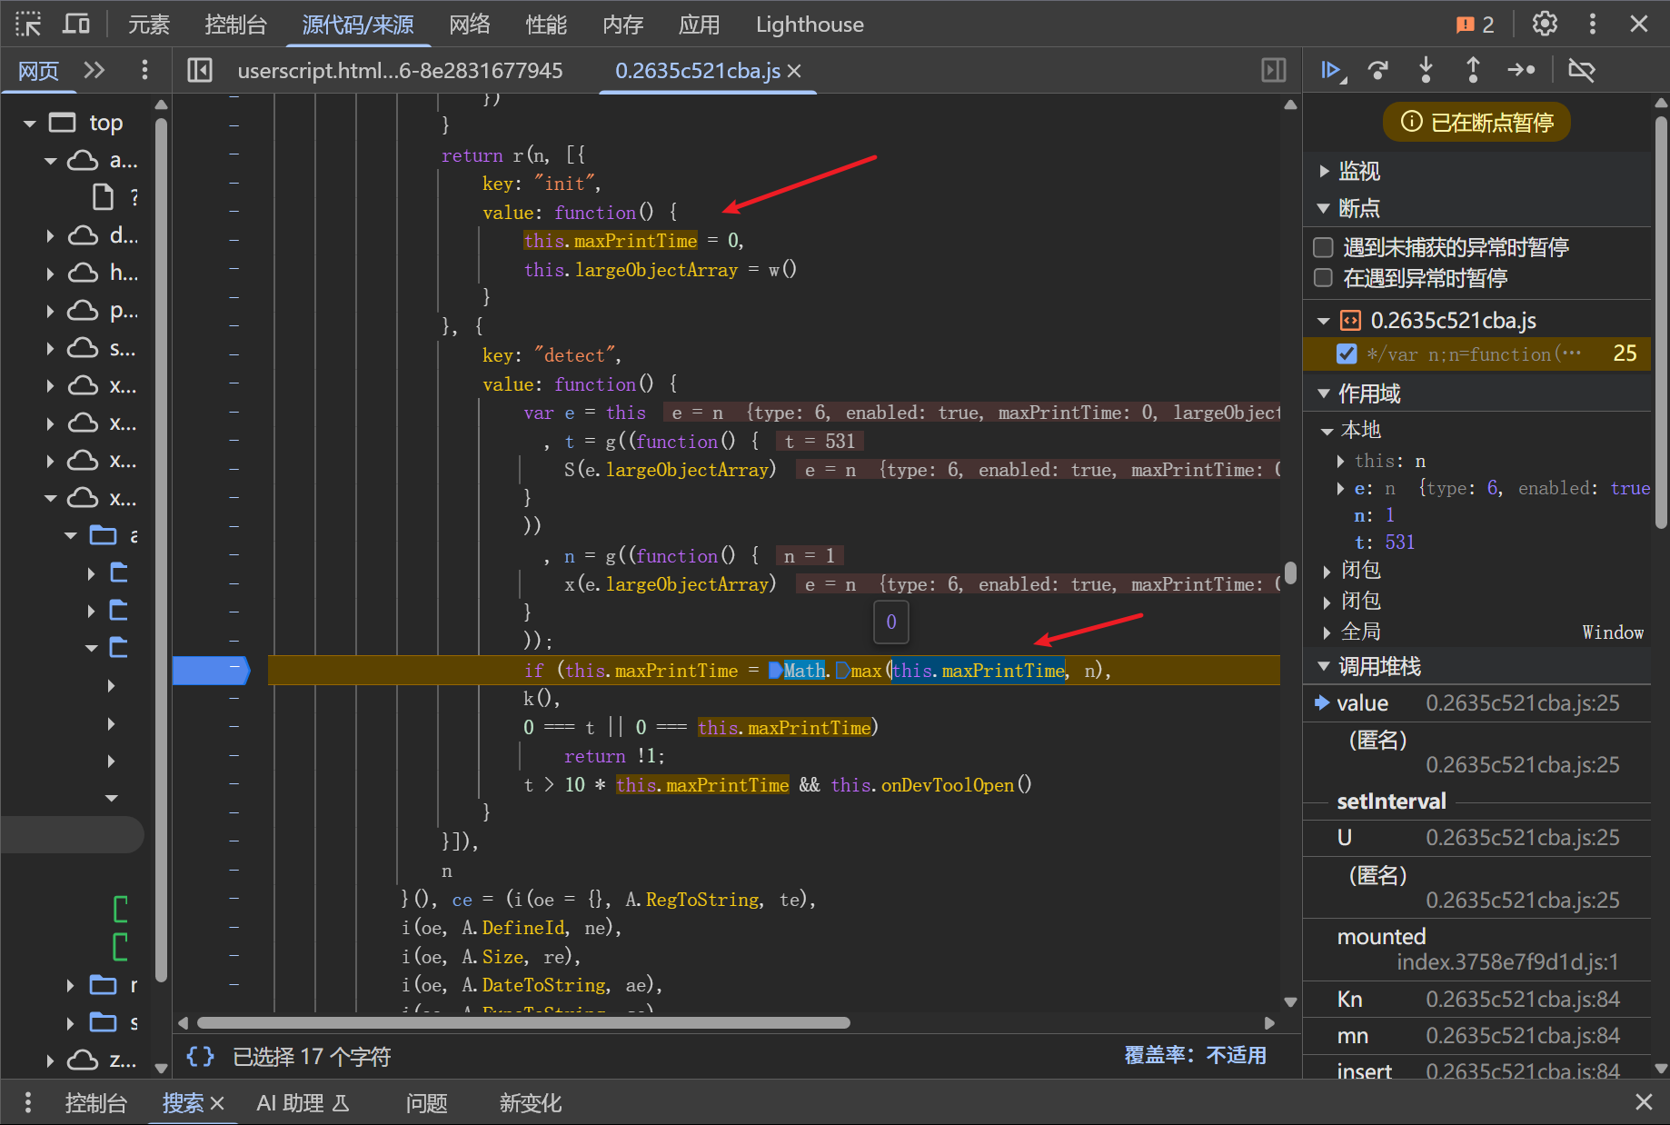Enable pause on uncaught exceptions checkbox

(1324, 247)
